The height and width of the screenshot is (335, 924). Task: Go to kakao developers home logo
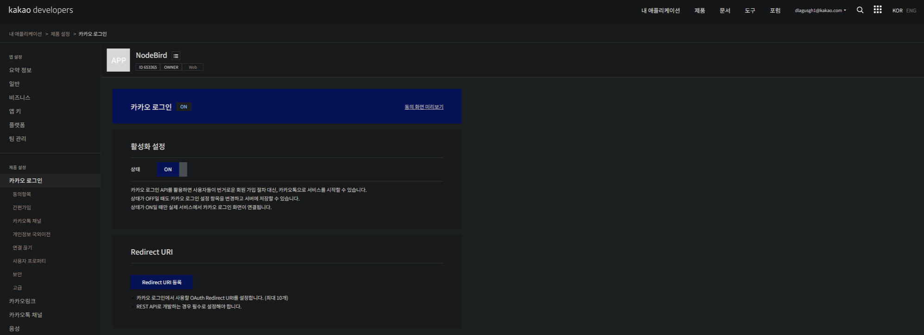pos(41,10)
